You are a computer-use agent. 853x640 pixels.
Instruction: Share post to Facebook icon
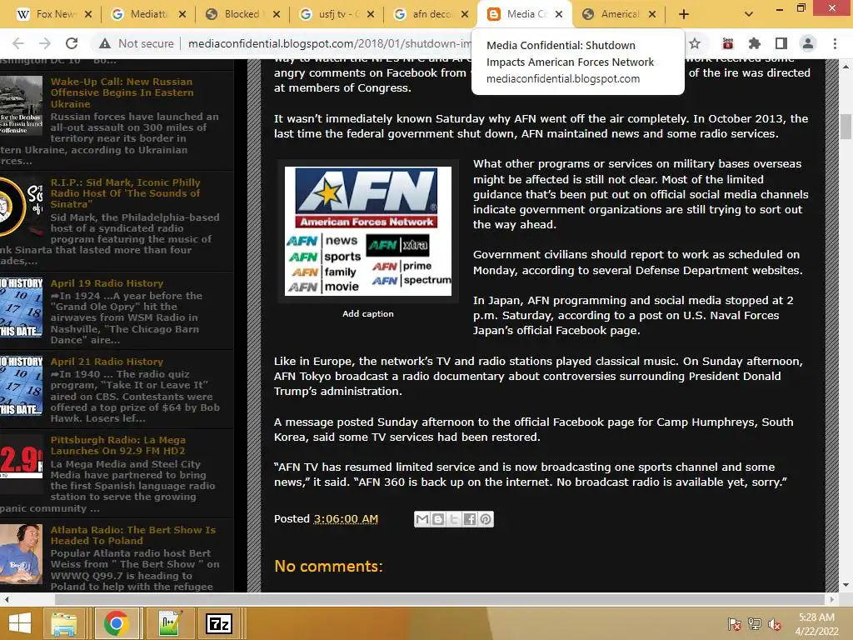tap(470, 519)
